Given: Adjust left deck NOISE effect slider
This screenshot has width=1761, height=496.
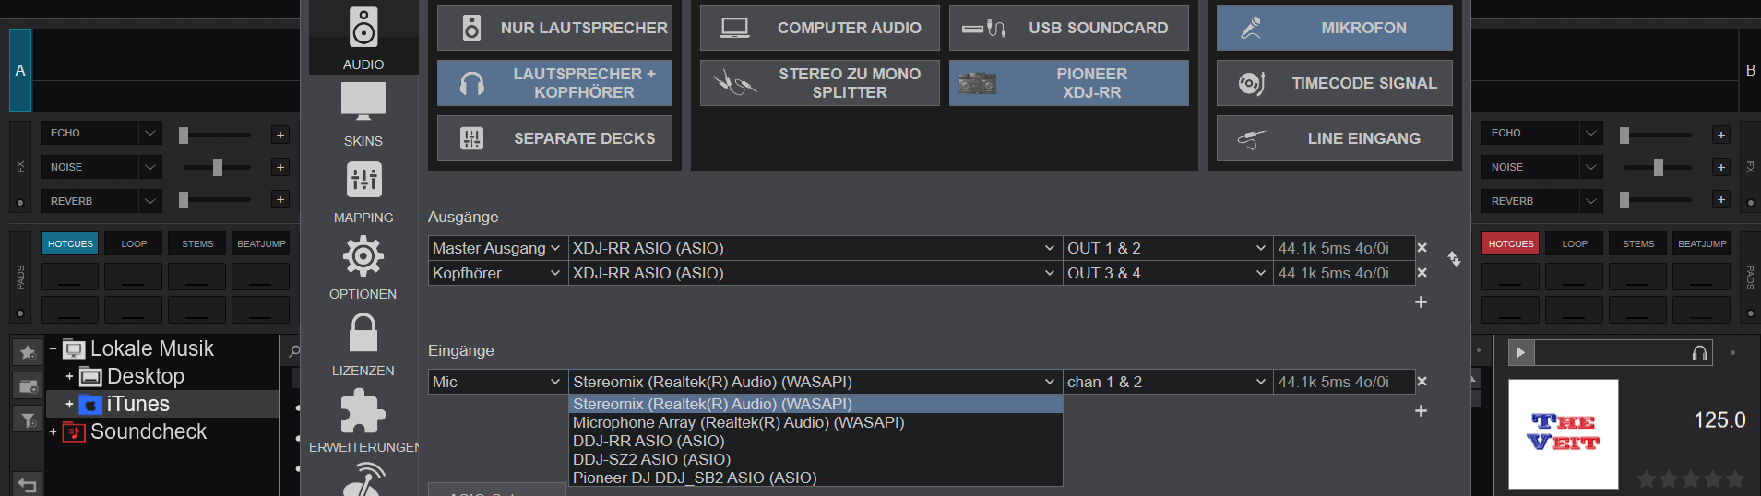Looking at the screenshot, I should click(218, 167).
